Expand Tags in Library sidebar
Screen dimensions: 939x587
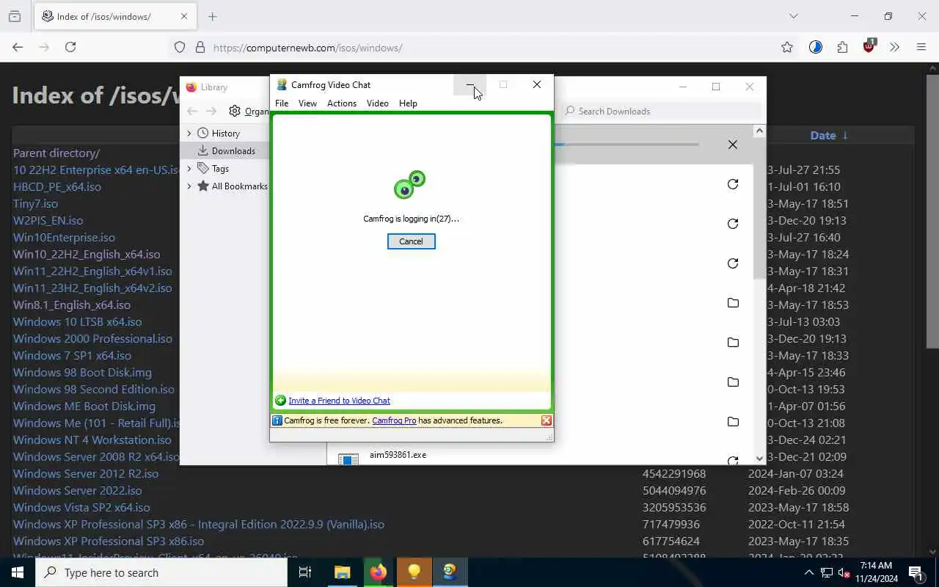(189, 169)
